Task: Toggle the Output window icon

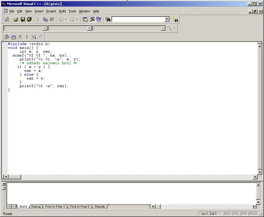Action: click(x=92, y=19)
